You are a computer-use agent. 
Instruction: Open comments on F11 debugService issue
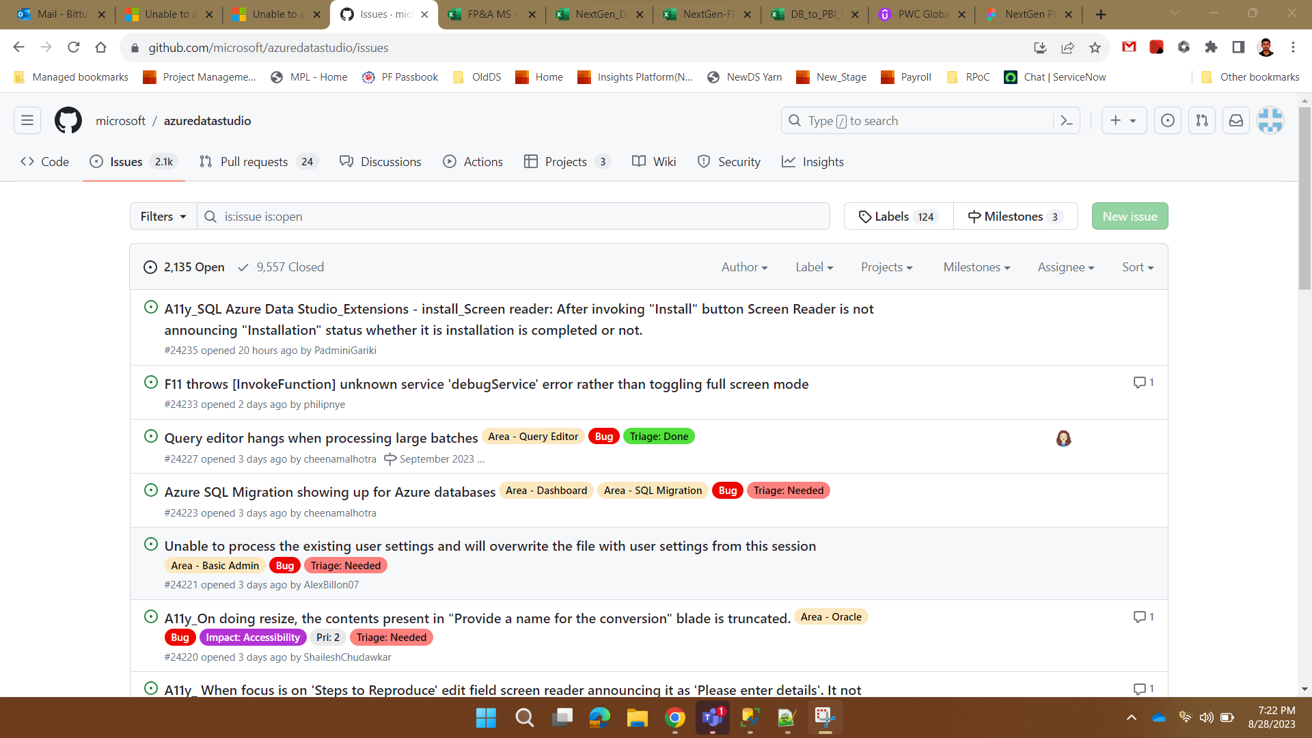click(x=1144, y=383)
